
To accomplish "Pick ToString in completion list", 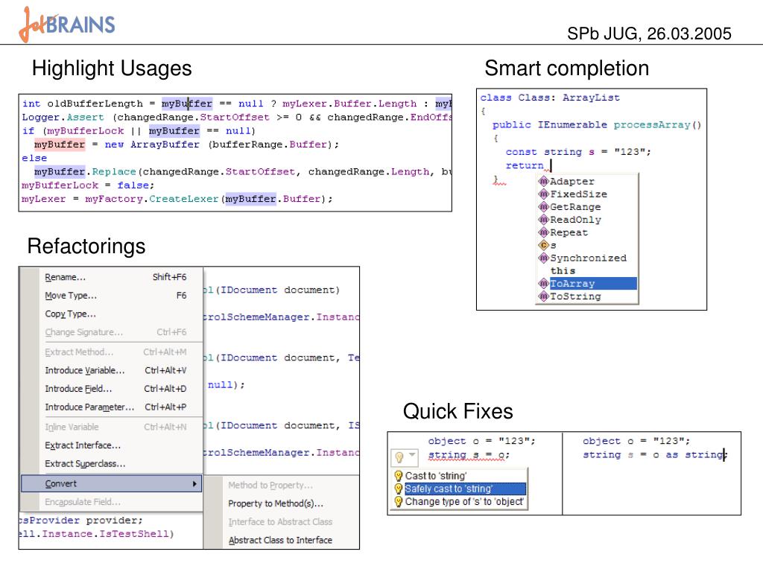I will tap(587, 296).
